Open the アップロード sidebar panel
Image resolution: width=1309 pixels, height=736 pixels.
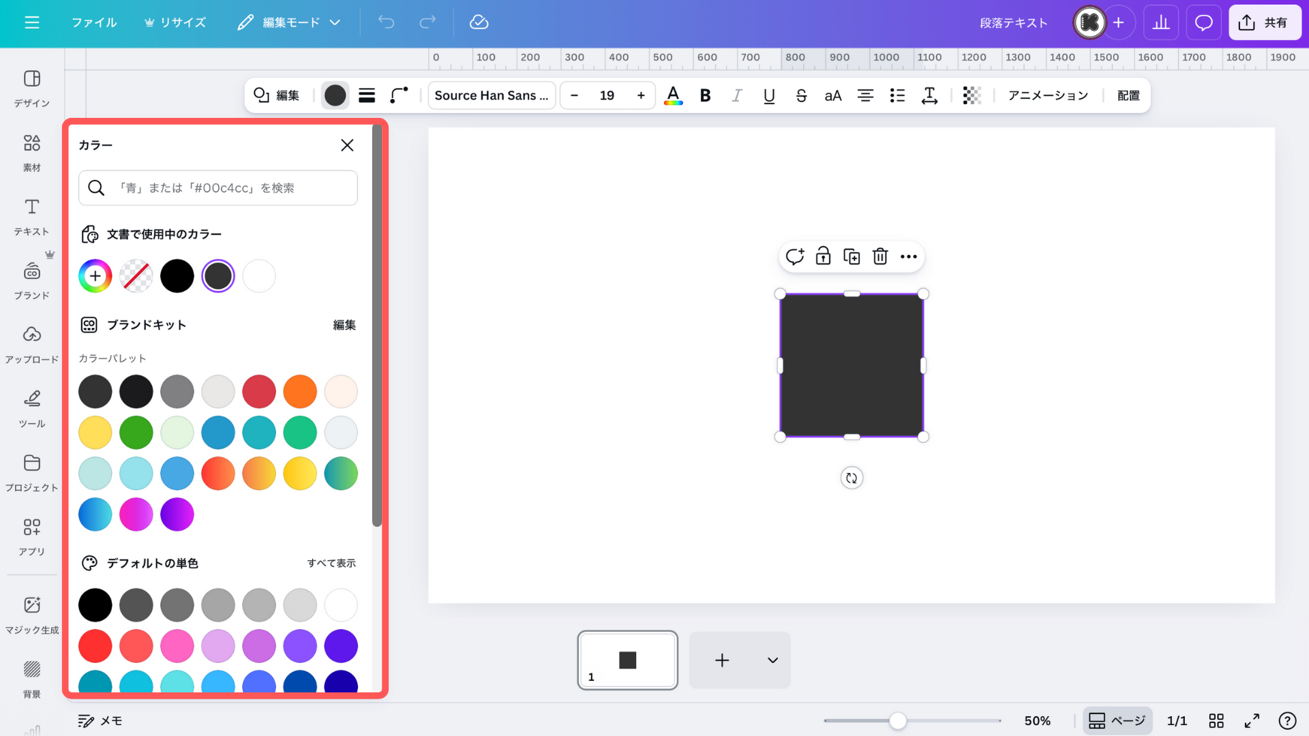[x=32, y=345]
